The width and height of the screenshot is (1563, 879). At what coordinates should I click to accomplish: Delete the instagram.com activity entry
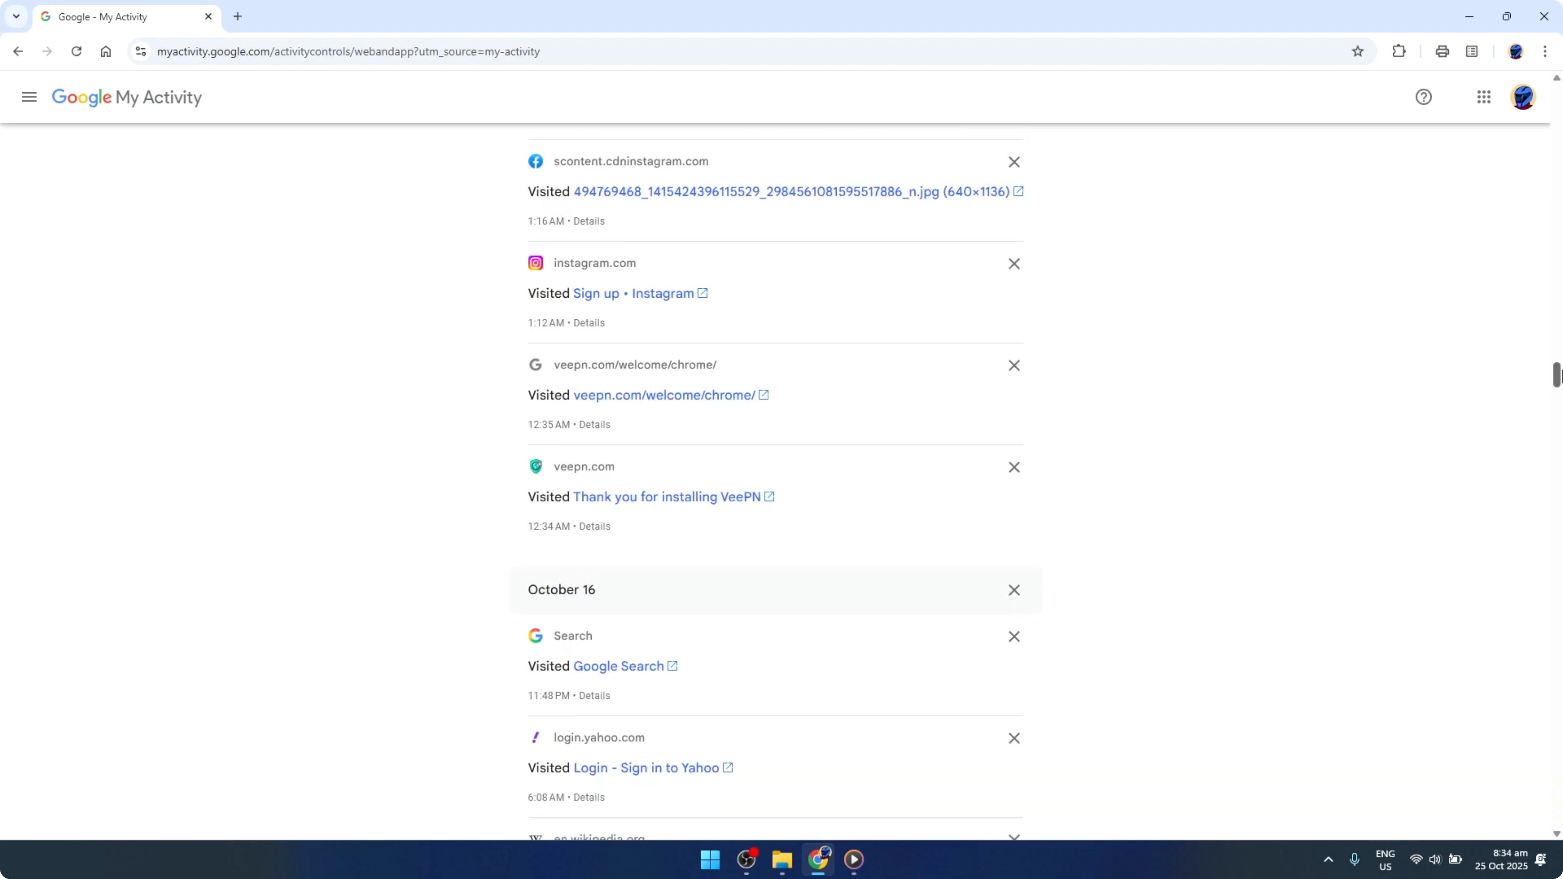click(1014, 264)
